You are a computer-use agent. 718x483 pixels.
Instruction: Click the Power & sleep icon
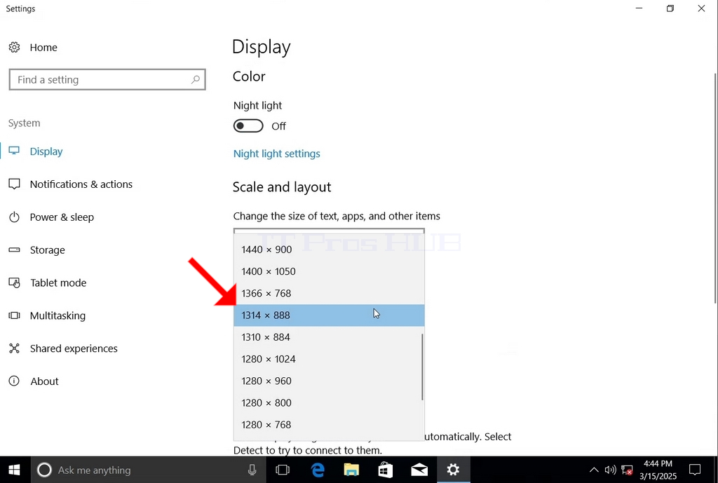[x=14, y=217]
